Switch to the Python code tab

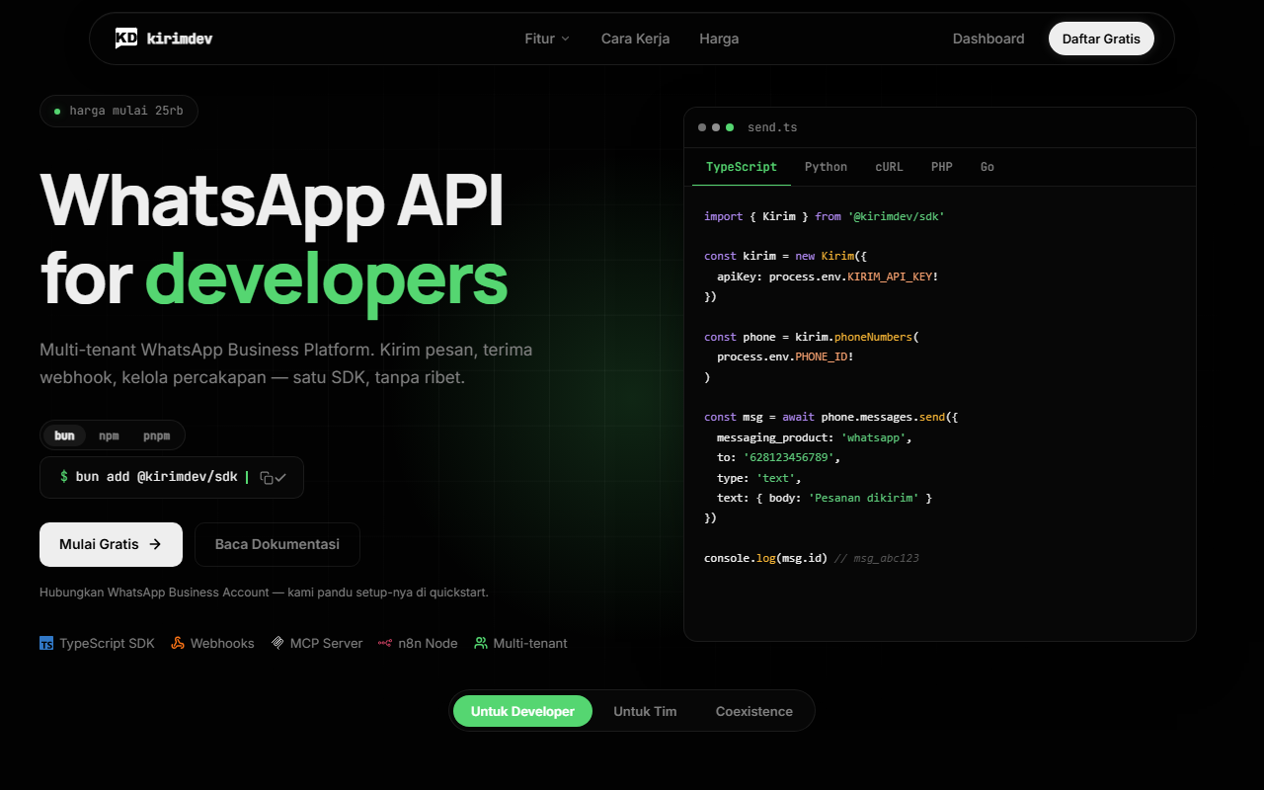point(826,167)
